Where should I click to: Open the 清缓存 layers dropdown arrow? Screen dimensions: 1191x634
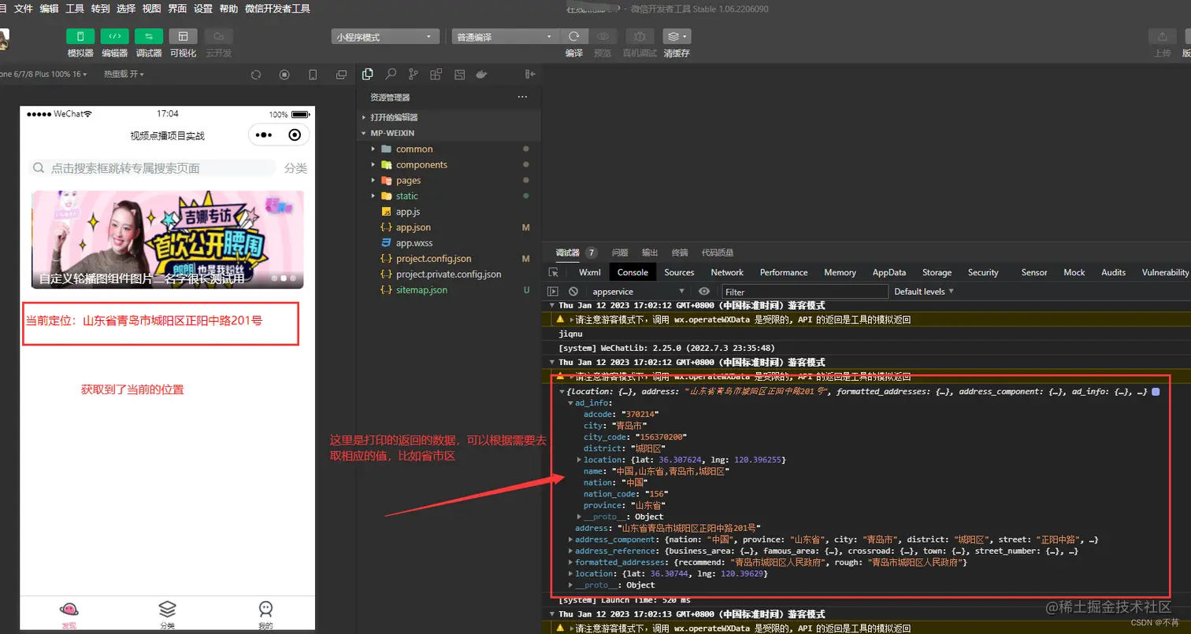(686, 36)
